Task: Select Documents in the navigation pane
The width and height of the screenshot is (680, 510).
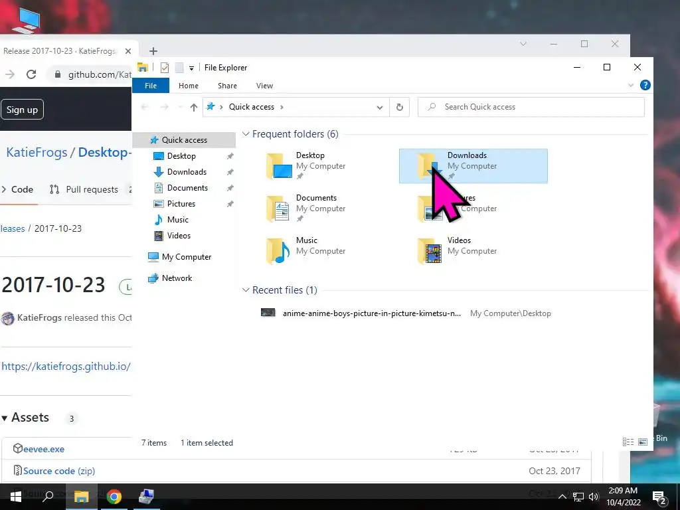Action: (187, 188)
